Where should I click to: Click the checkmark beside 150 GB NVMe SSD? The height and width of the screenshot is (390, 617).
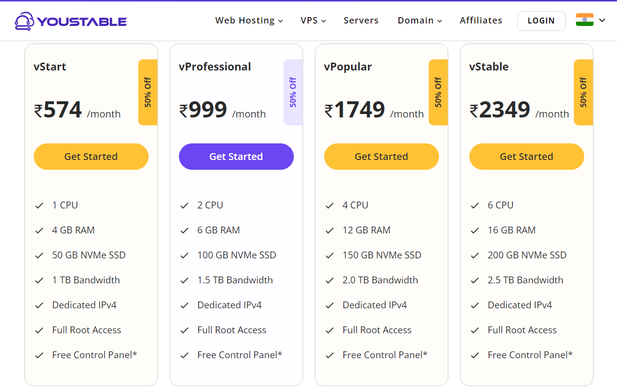point(330,255)
